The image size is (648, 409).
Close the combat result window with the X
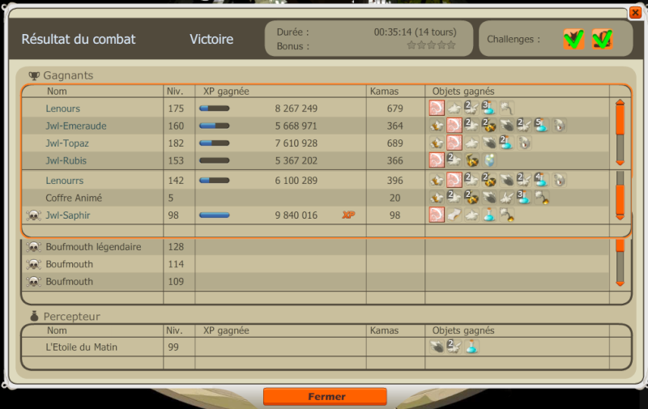point(635,13)
